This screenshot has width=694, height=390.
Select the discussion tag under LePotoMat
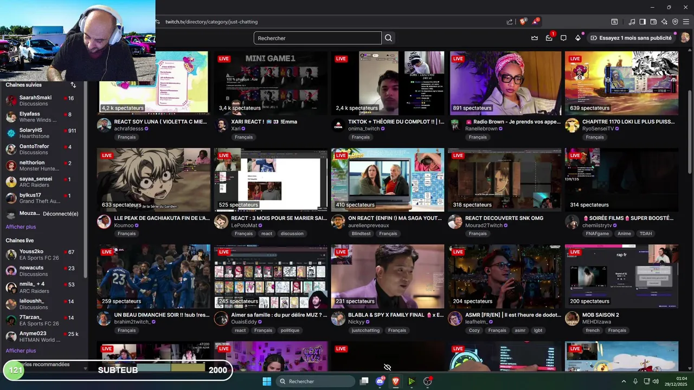(292, 233)
